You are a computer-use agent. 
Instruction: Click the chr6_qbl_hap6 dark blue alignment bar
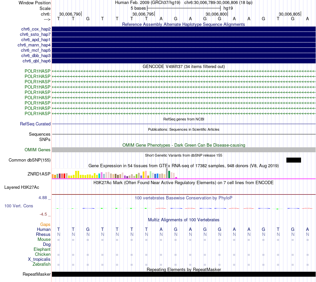click(184, 61)
